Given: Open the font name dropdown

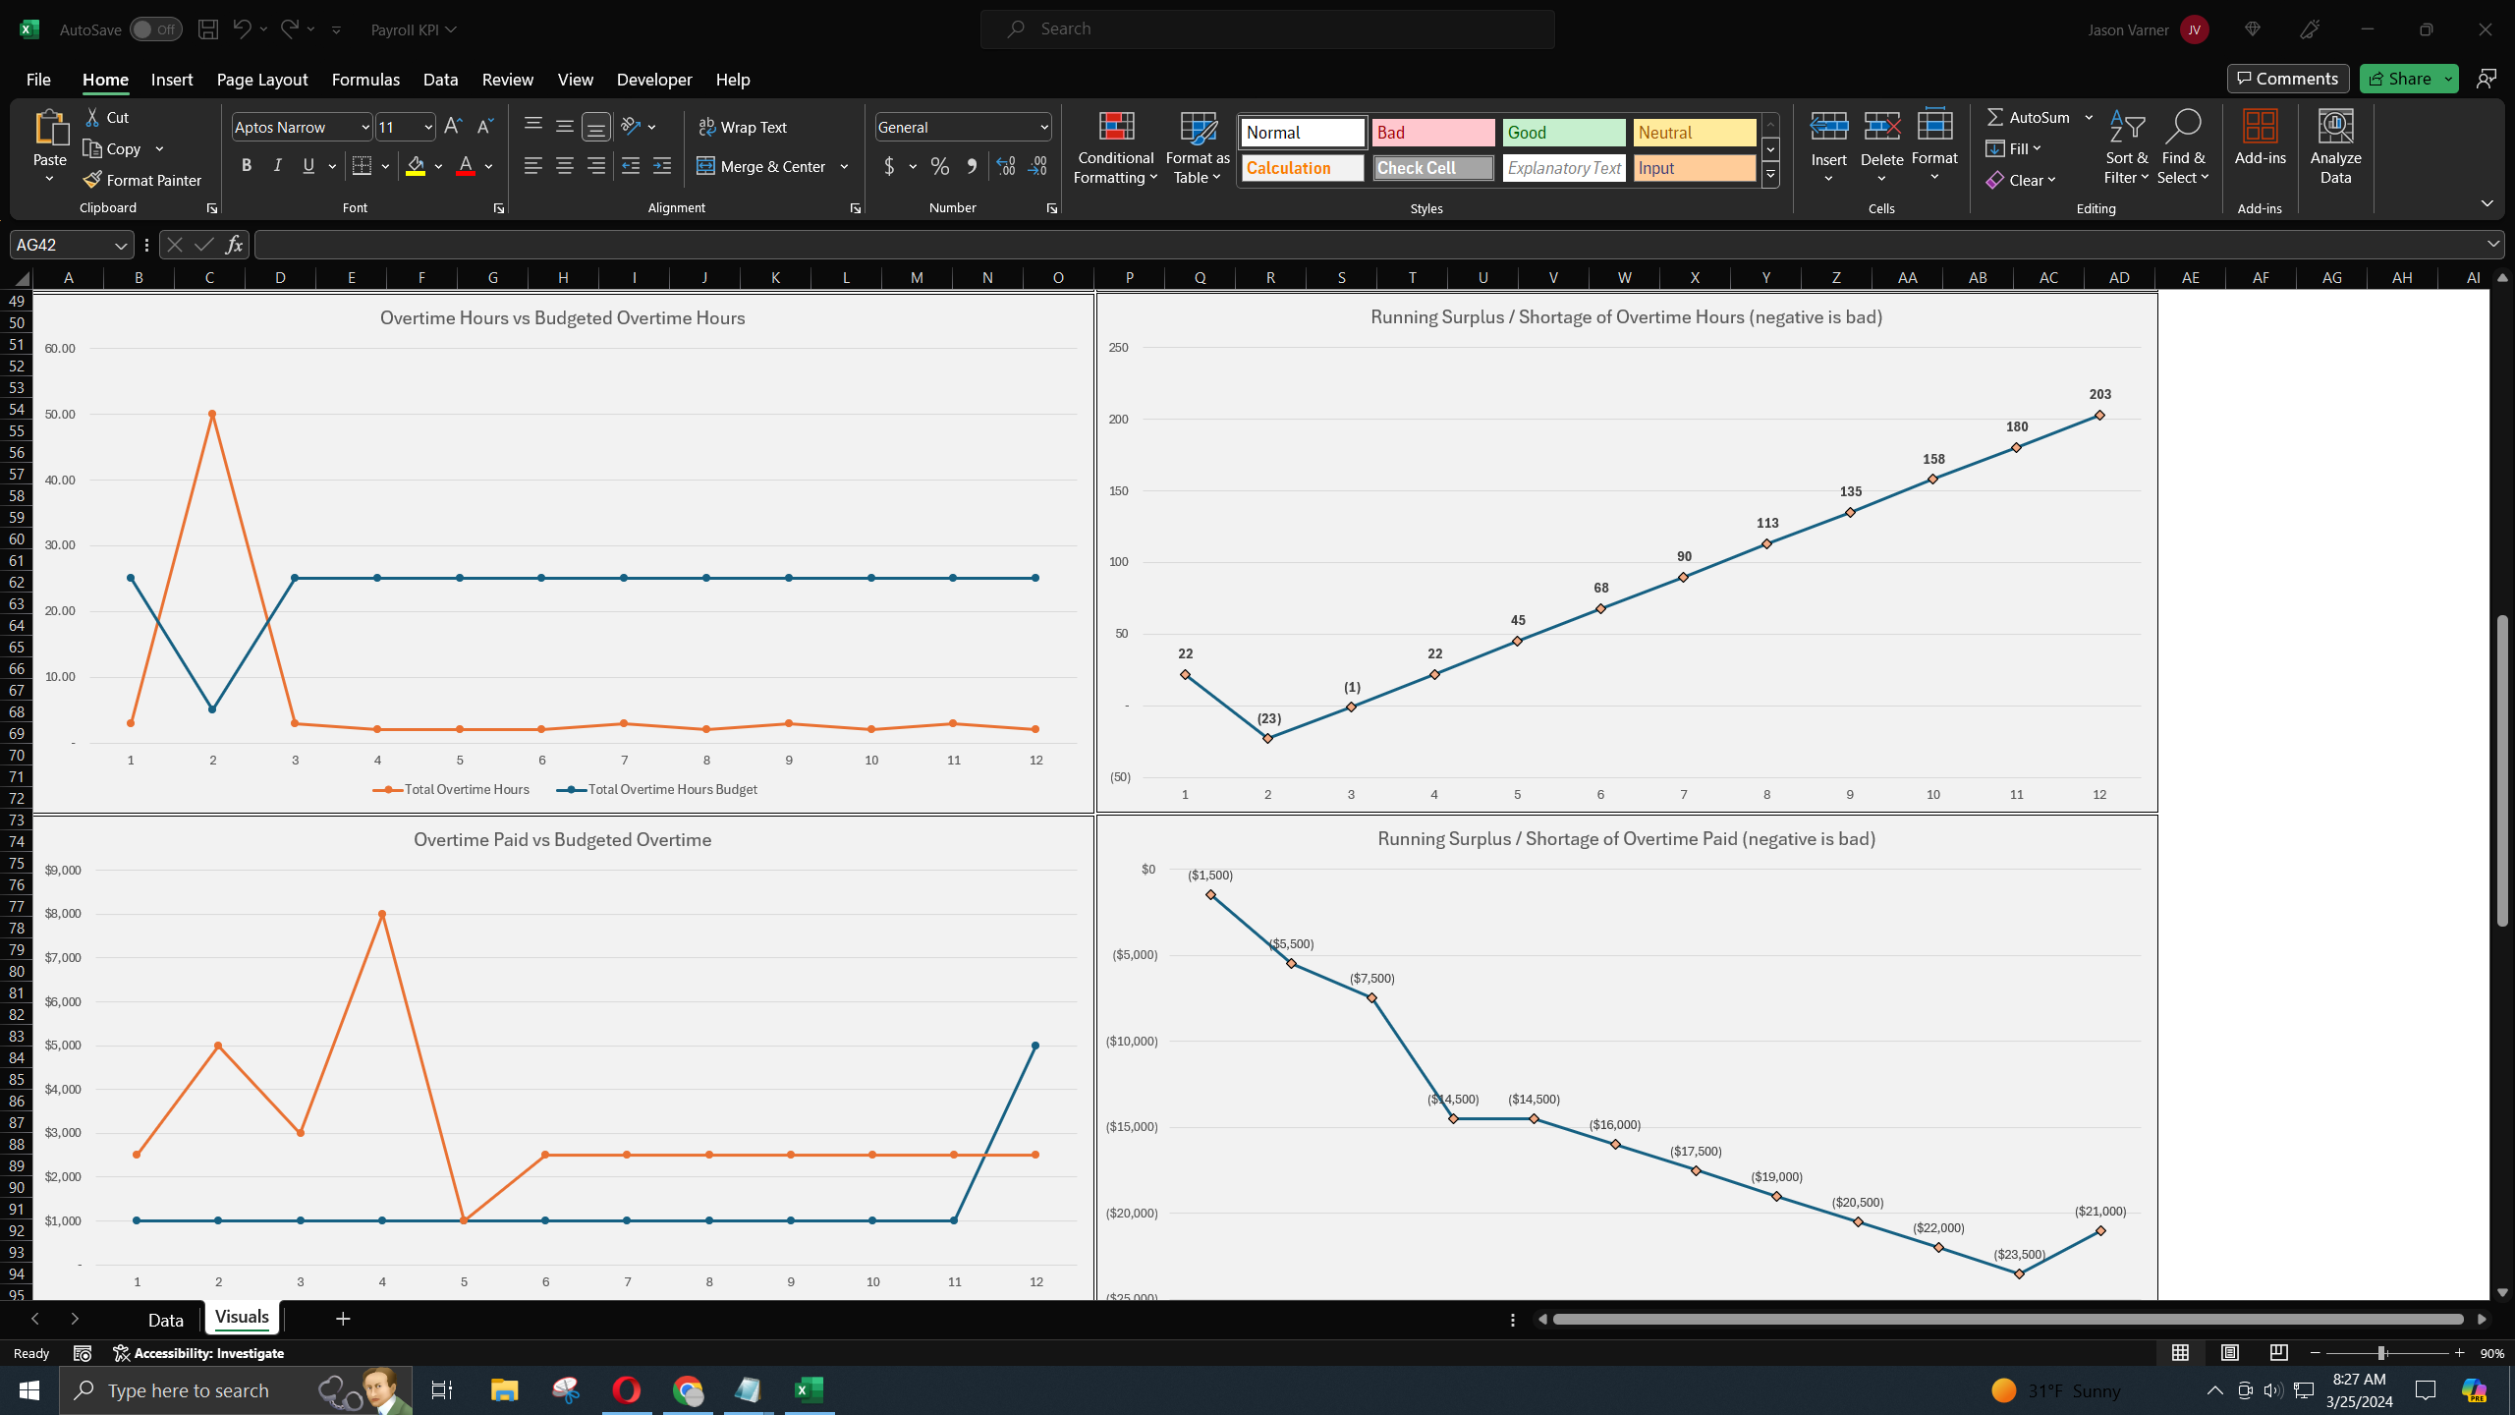Looking at the screenshot, I should pos(365,127).
